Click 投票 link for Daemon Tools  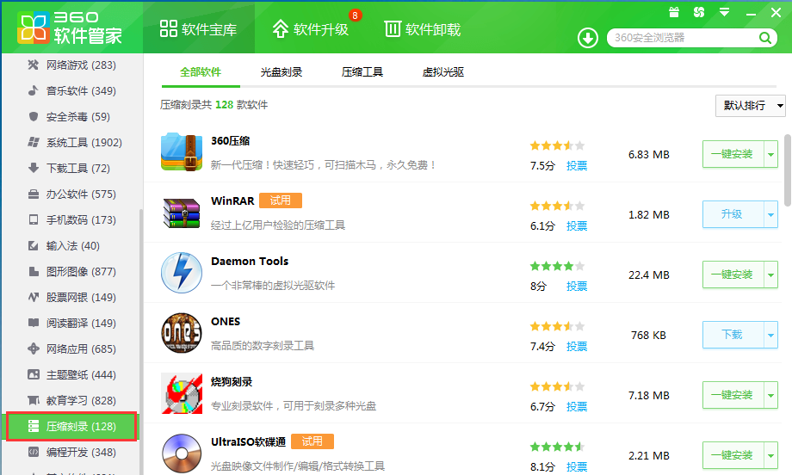click(x=576, y=287)
